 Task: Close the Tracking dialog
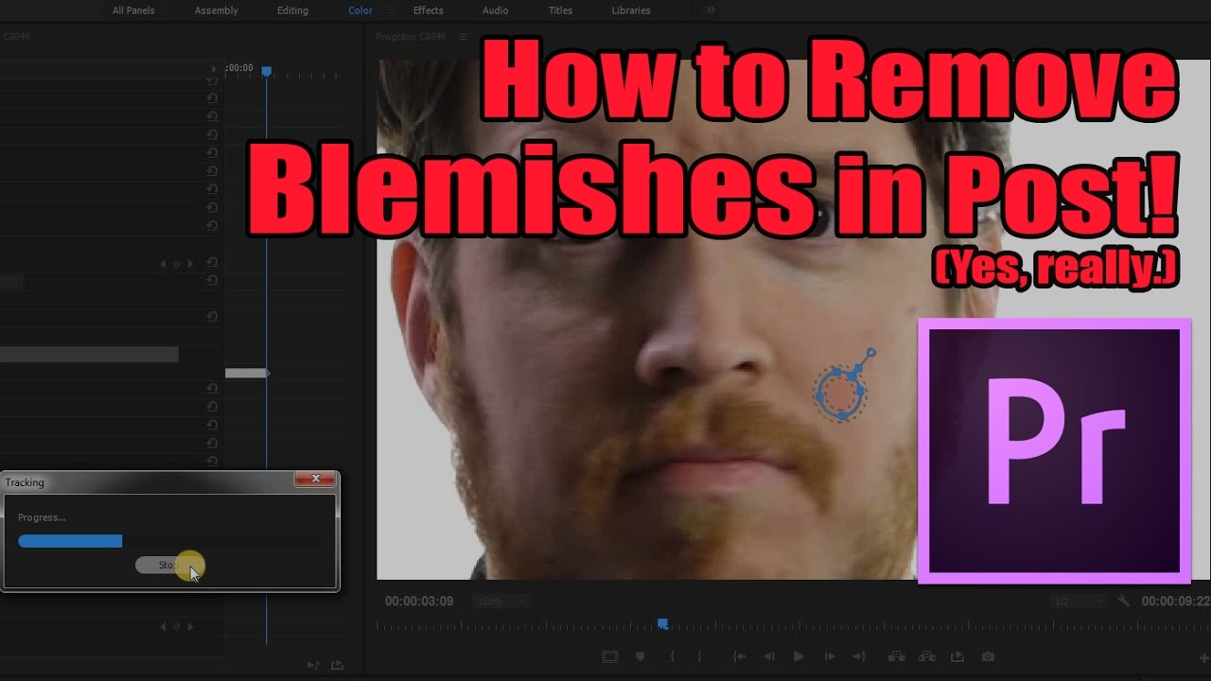pos(315,480)
